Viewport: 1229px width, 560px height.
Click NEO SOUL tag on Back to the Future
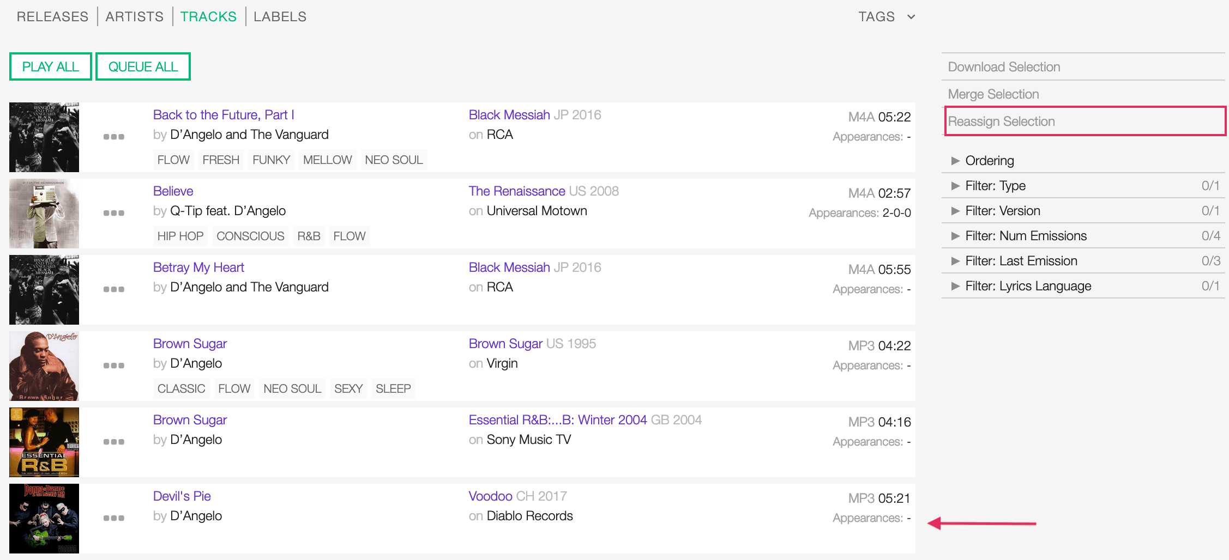[394, 160]
